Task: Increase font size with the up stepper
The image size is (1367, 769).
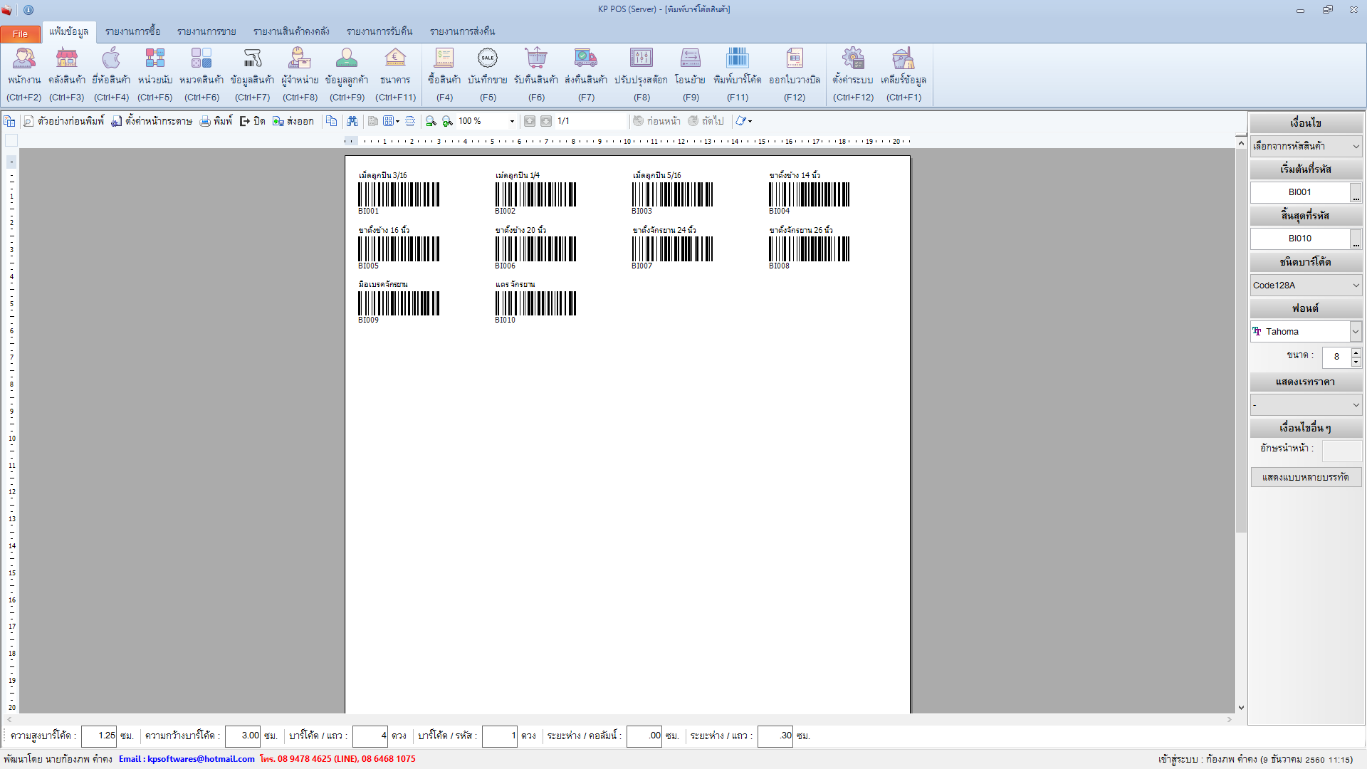Action: 1356,352
